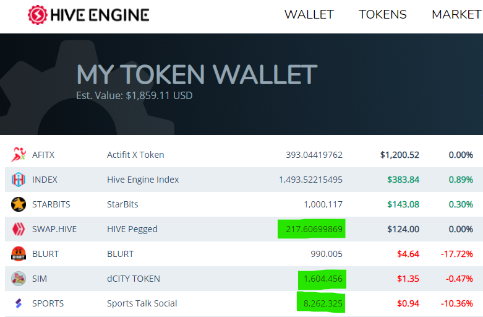
Task: Select the STARBITS symbol text
Action: pos(51,204)
